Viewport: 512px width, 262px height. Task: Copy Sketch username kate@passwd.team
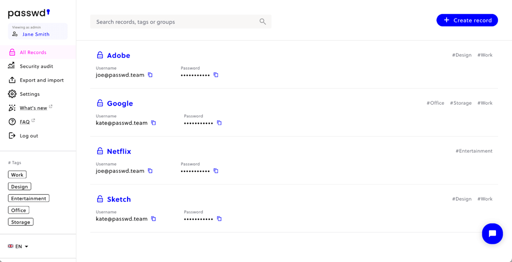(x=153, y=219)
